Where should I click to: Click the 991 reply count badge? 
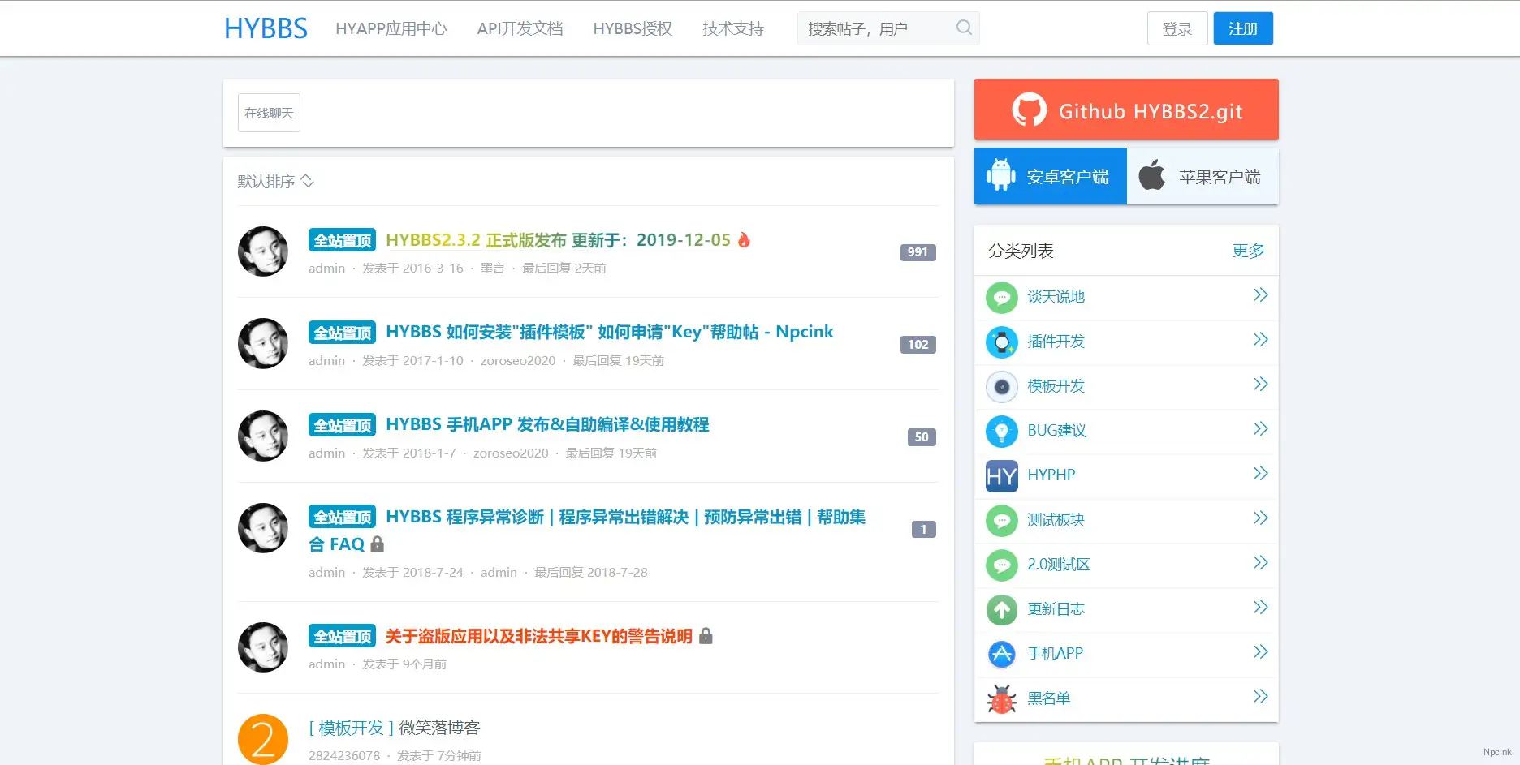click(x=918, y=252)
